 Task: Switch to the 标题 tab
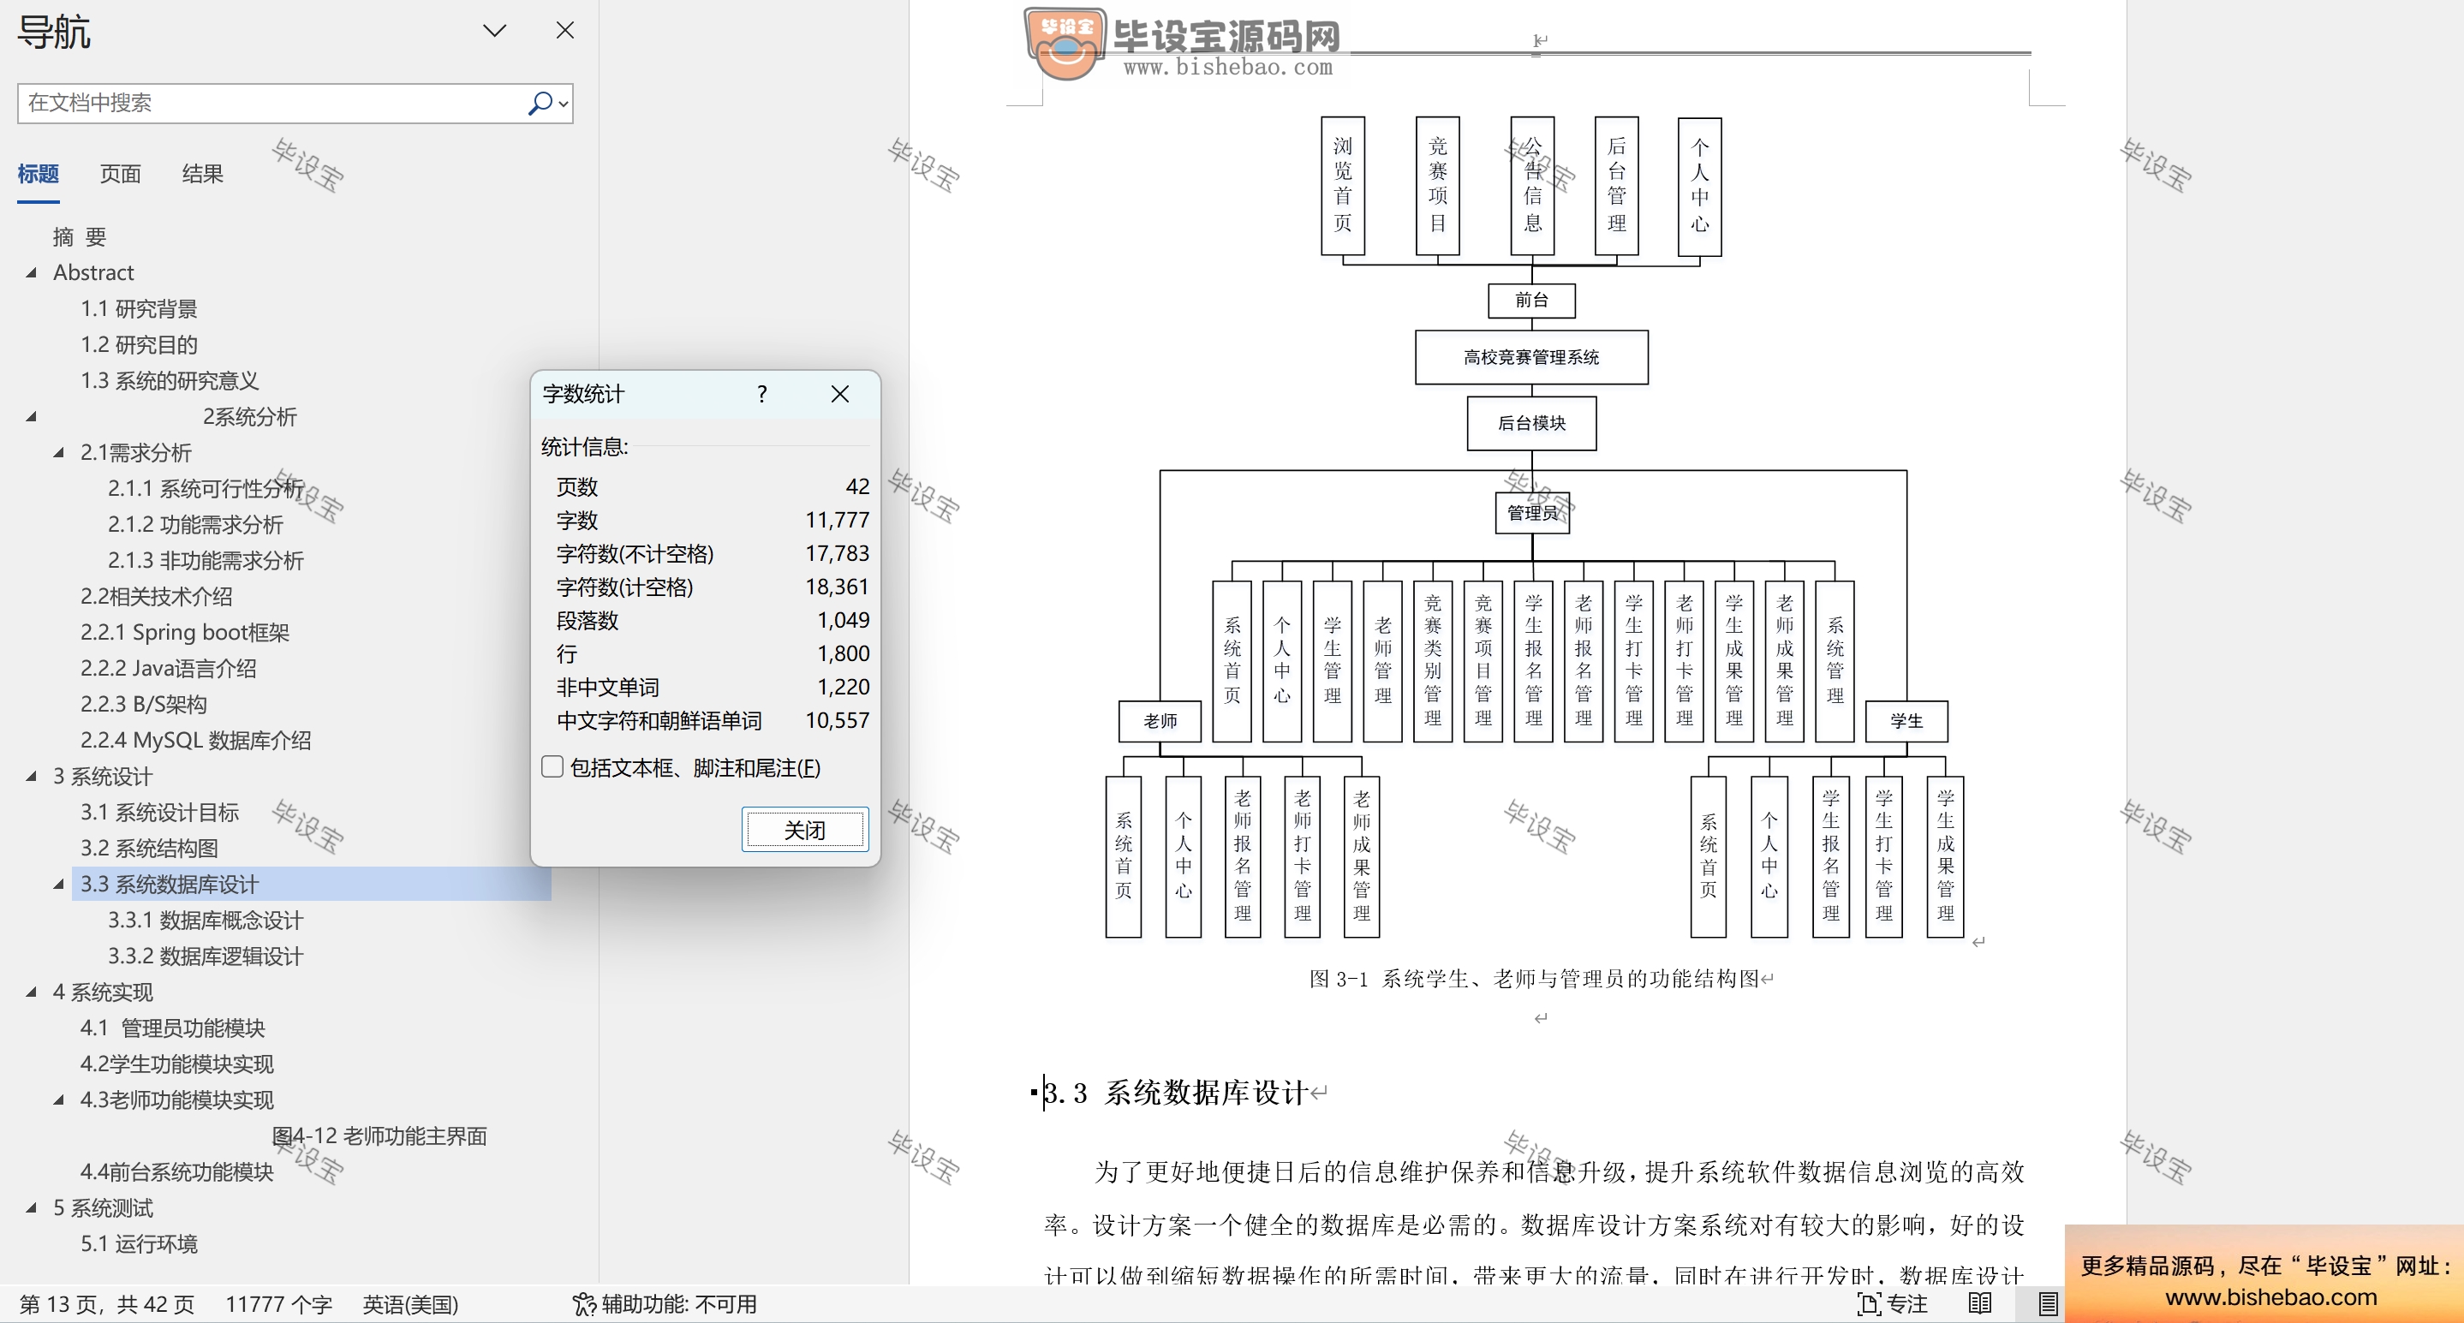[x=39, y=174]
